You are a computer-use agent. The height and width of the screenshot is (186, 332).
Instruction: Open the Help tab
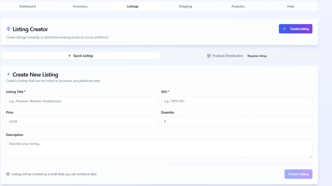290,6
